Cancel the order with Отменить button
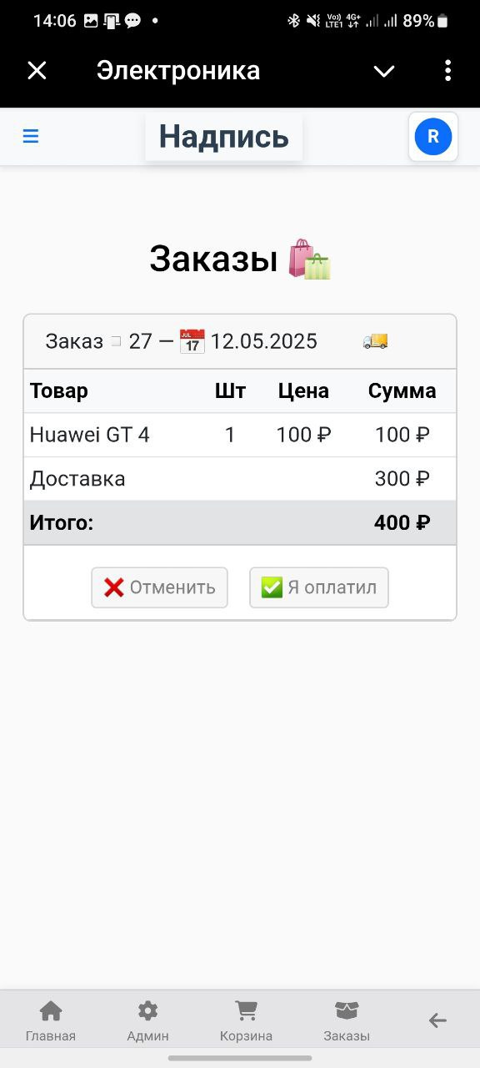 (x=159, y=587)
